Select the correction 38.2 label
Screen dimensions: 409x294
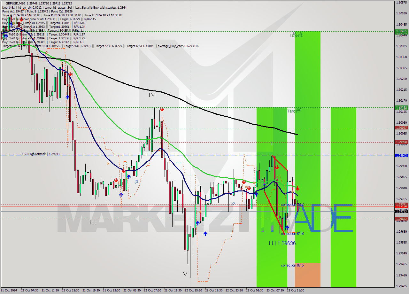tap(292, 205)
